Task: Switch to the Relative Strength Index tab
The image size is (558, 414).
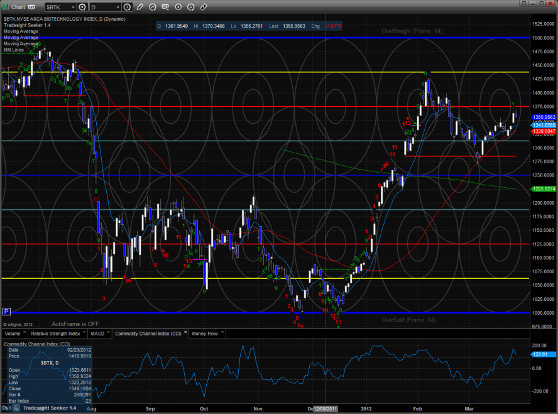Action: click(x=54, y=334)
